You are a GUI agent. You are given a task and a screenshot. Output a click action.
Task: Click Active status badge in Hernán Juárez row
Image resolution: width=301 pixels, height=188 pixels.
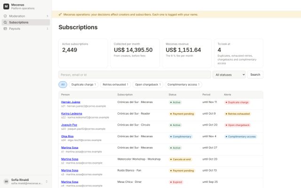(175, 102)
